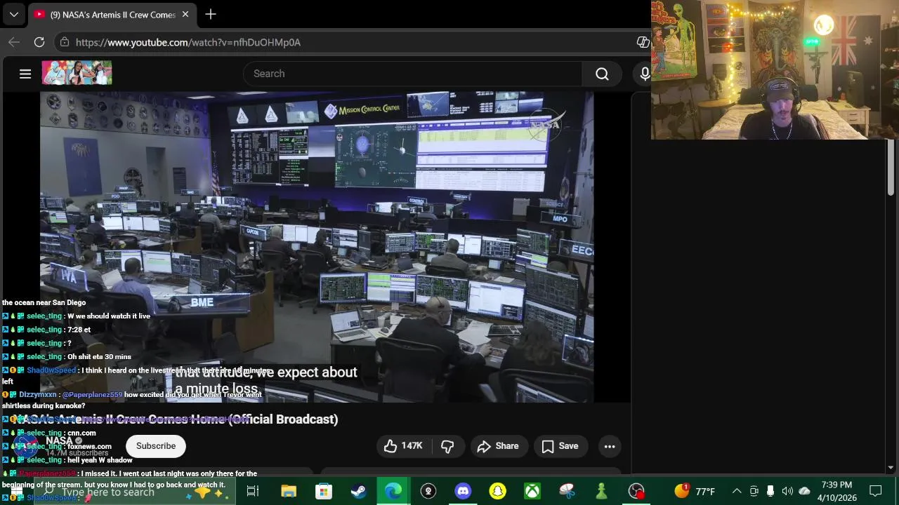Open the Windows notification center
The height and width of the screenshot is (505, 899).
(x=876, y=491)
